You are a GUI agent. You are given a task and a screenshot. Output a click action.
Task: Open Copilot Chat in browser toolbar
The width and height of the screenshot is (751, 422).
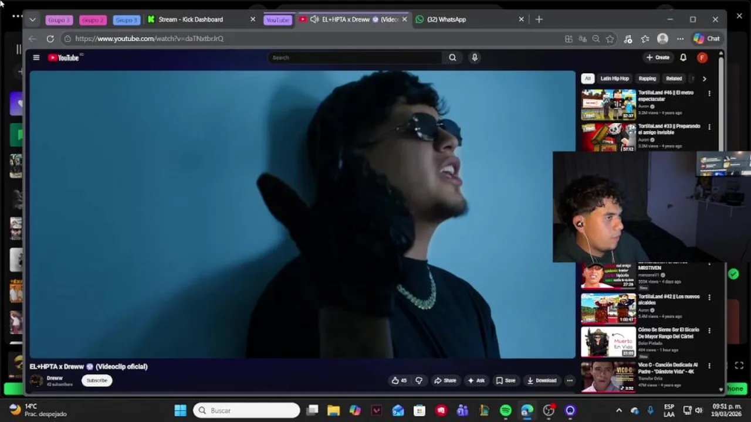[706, 39]
